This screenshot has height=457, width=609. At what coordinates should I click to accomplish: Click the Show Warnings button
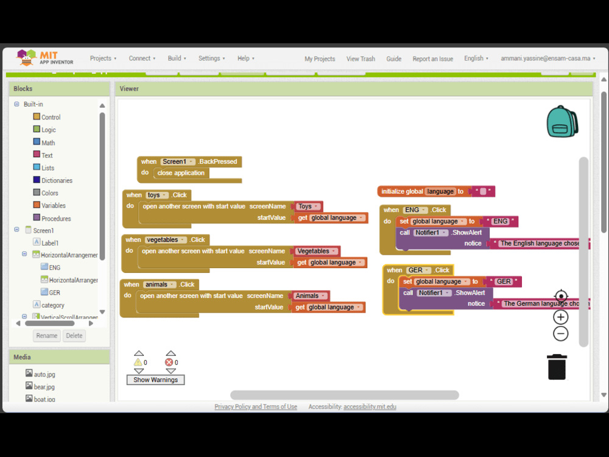pyautogui.click(x=155, y=380)
